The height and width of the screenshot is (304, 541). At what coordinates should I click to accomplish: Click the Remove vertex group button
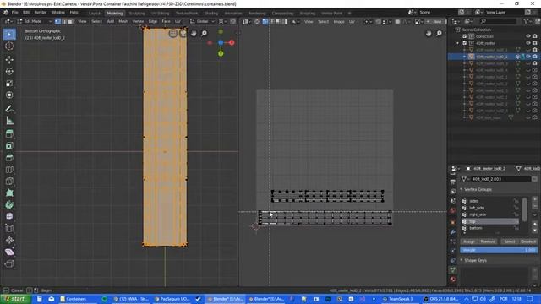(488, 242)
